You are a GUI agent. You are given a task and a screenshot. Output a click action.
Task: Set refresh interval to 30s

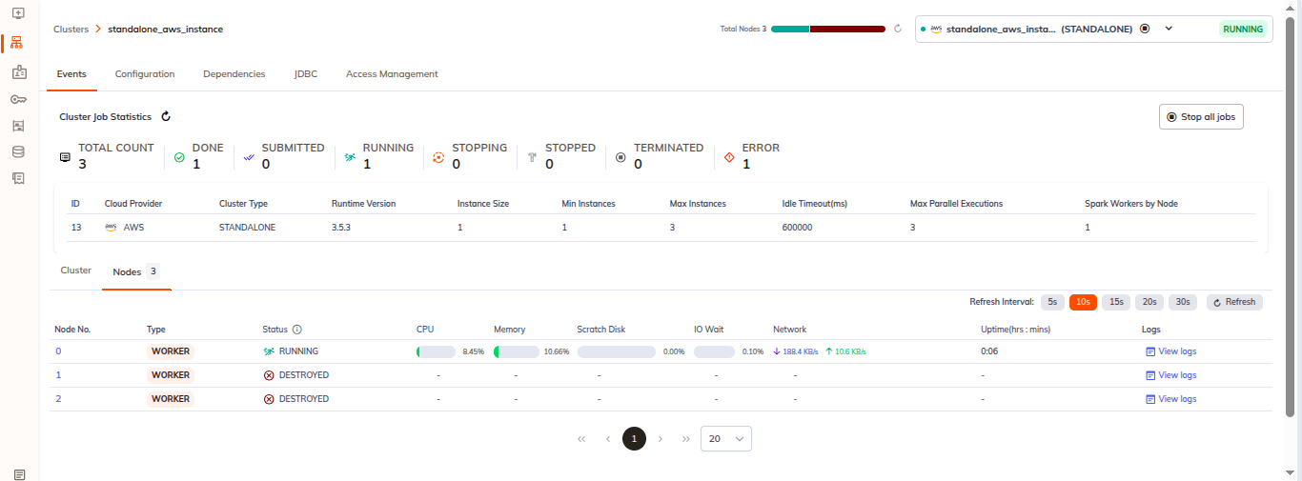coord(1183,302)
